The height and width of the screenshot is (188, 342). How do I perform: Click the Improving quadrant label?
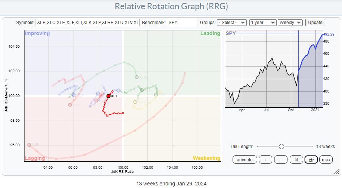click(x=37, y=34)
